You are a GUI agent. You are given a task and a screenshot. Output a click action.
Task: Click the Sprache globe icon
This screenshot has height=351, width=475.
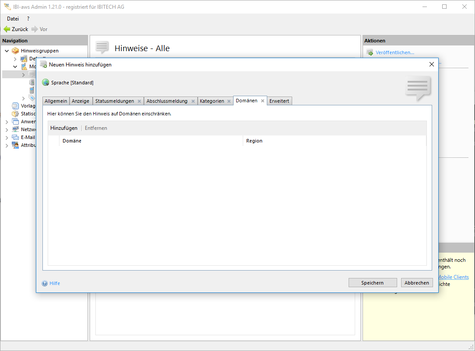(45, 83)
